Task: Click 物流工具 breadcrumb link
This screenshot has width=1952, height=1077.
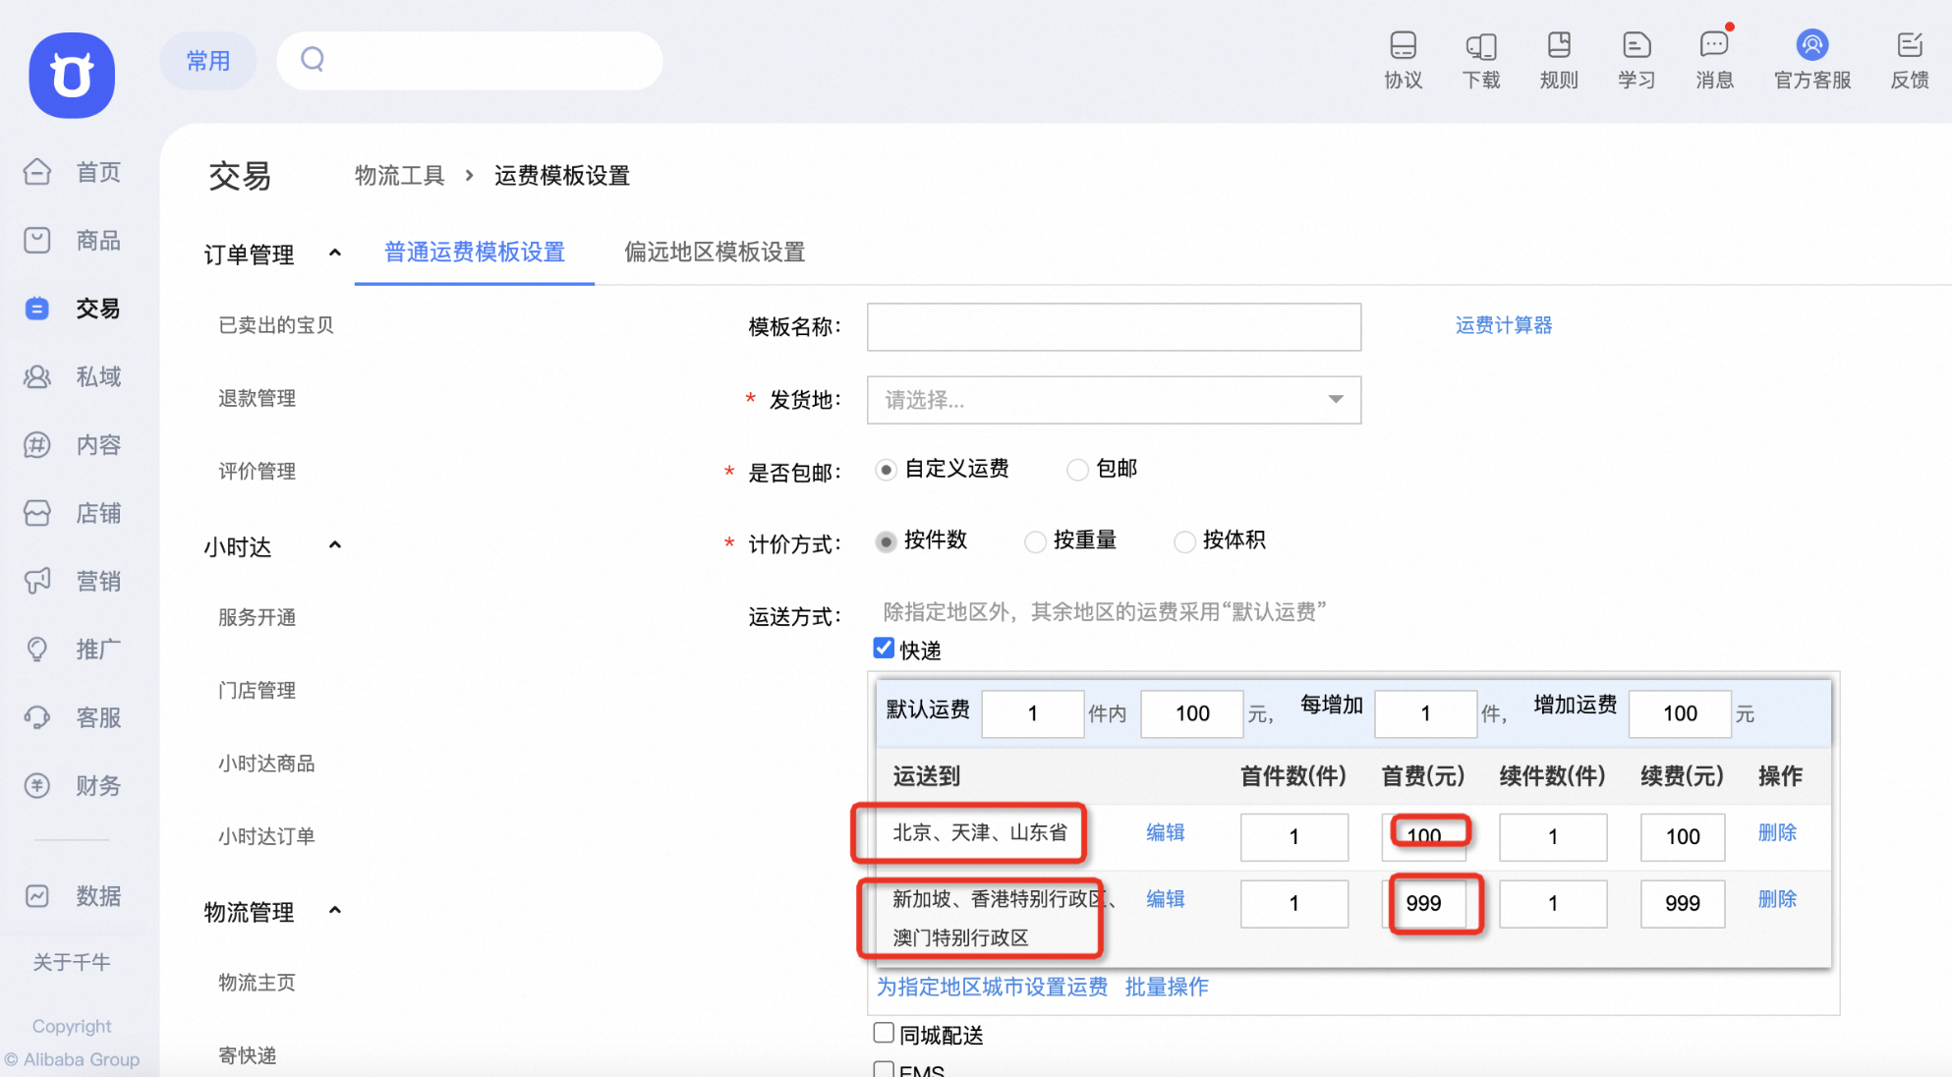Action: coord(399,176)
